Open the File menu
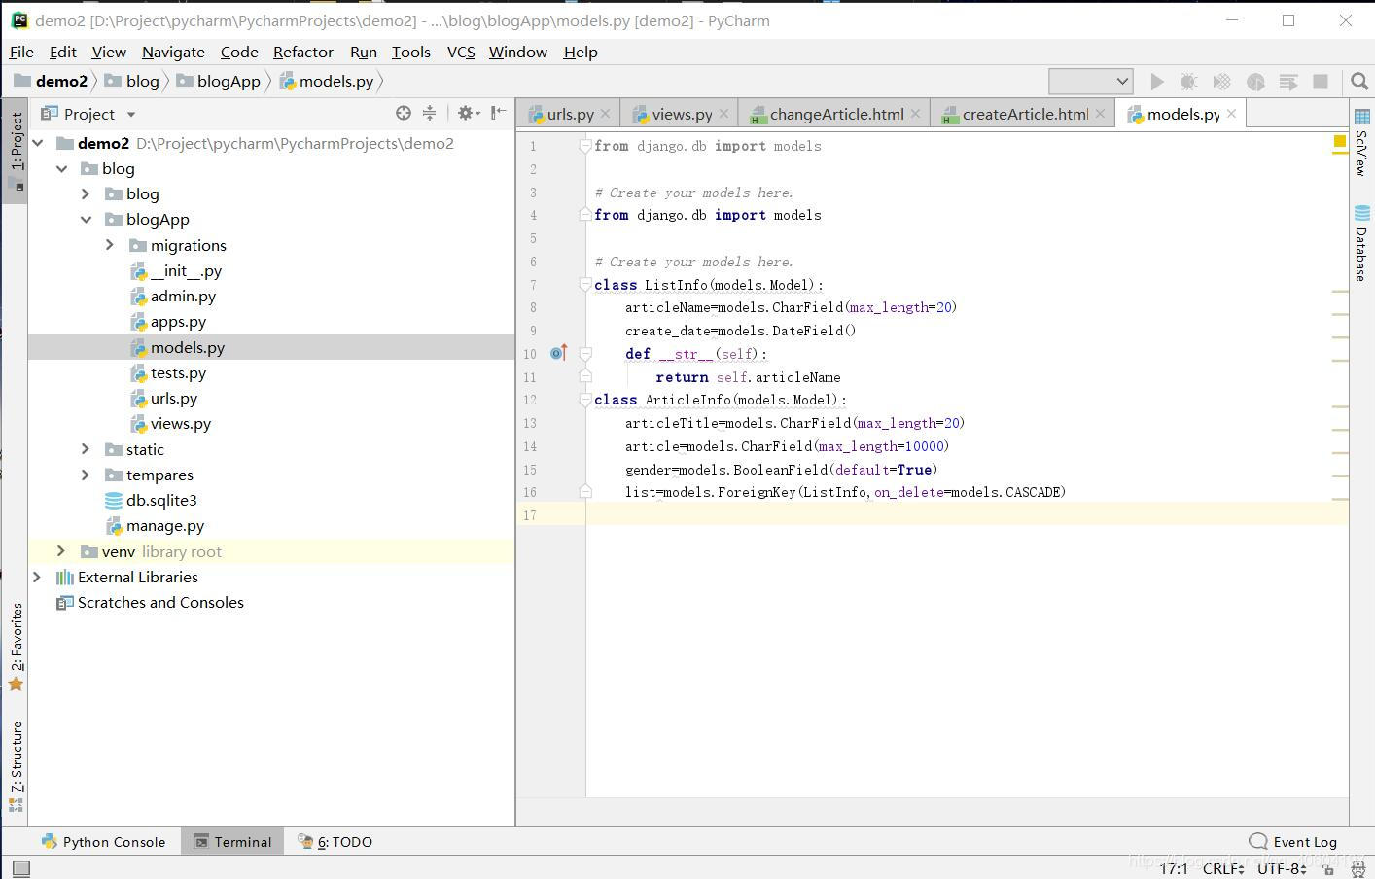Screen dimensions: 1375x879 coord(21,52)
